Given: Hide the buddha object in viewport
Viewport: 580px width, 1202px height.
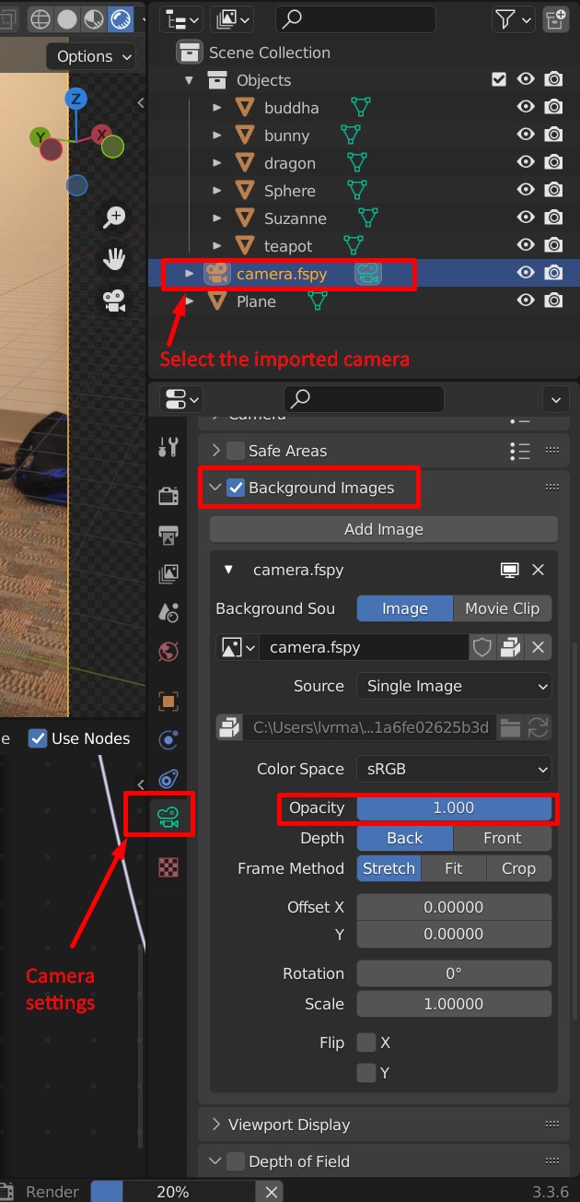Looking at the screenshot, I should pyautogui.click(x=526, y=107).
